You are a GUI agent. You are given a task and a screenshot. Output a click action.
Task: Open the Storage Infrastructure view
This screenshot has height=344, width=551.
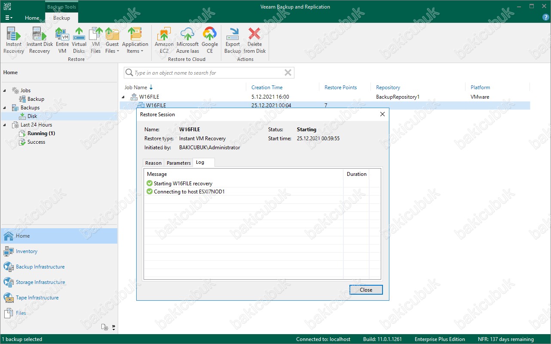tap(59, 282)
